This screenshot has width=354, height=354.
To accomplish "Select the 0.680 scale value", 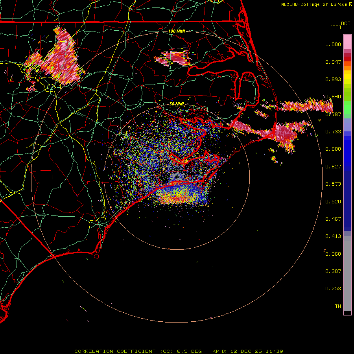I will 333,149.
